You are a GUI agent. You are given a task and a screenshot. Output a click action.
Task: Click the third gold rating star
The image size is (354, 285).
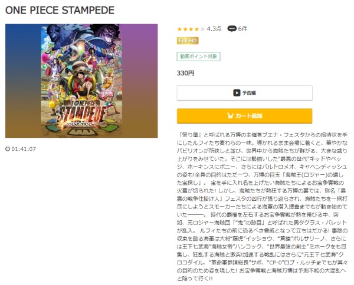tap(191, 29)
